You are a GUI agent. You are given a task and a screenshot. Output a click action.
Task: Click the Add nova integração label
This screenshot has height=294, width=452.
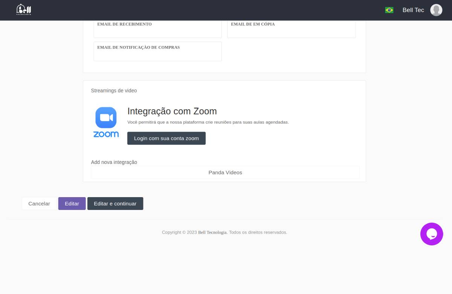click(x=114, y=162)
